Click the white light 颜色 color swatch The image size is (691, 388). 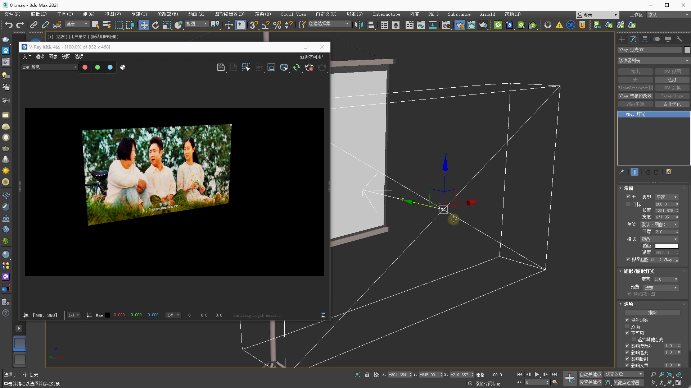667,246
